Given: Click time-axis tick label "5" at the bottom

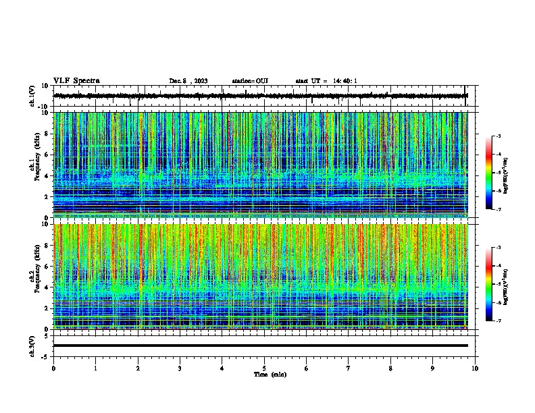Looking at the screenshot, I should coord(264,368).
